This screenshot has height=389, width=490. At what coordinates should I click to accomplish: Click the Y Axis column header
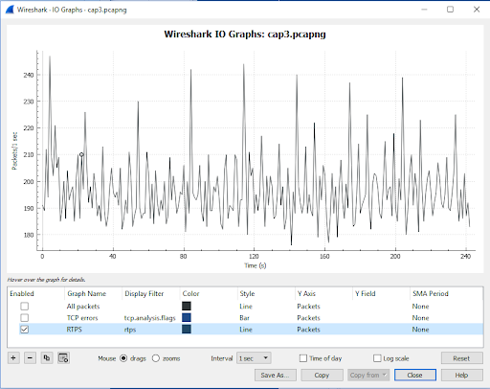[323, 293]
